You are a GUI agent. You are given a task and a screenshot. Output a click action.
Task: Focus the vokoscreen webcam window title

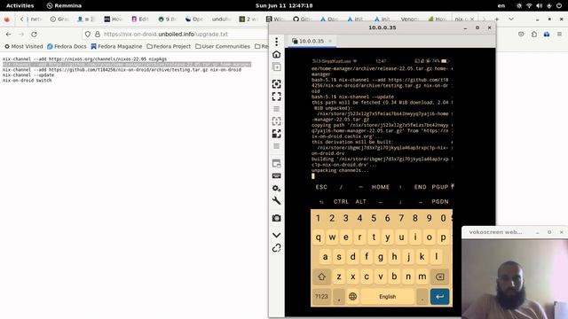click(x=495, y=232)
